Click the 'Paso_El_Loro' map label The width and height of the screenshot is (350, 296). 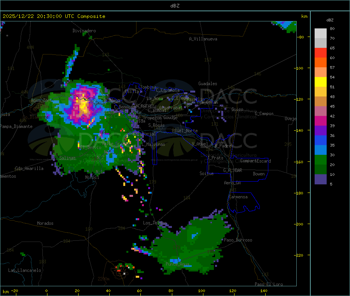[x=269, y=284]
